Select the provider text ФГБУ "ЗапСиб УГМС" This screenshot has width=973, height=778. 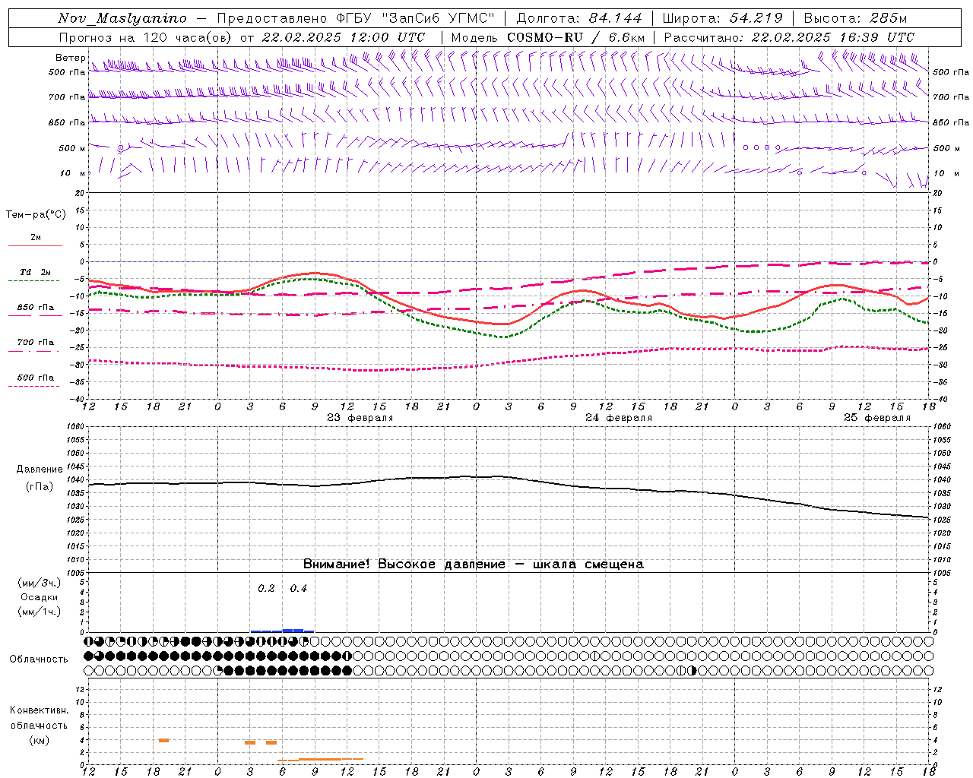414,18
